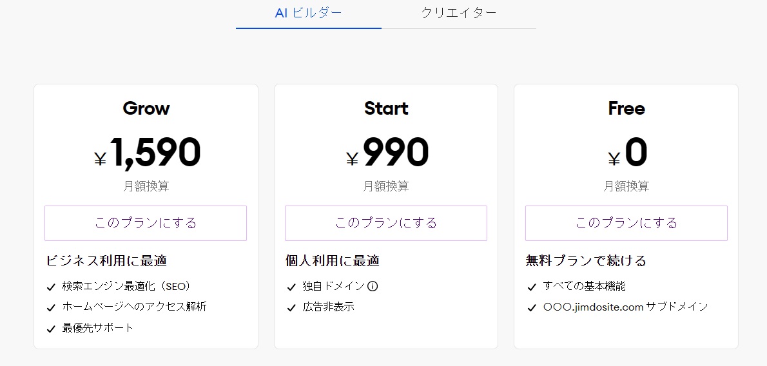
Task: Choose the Free plan button
Action: click(x=626, y=223)
